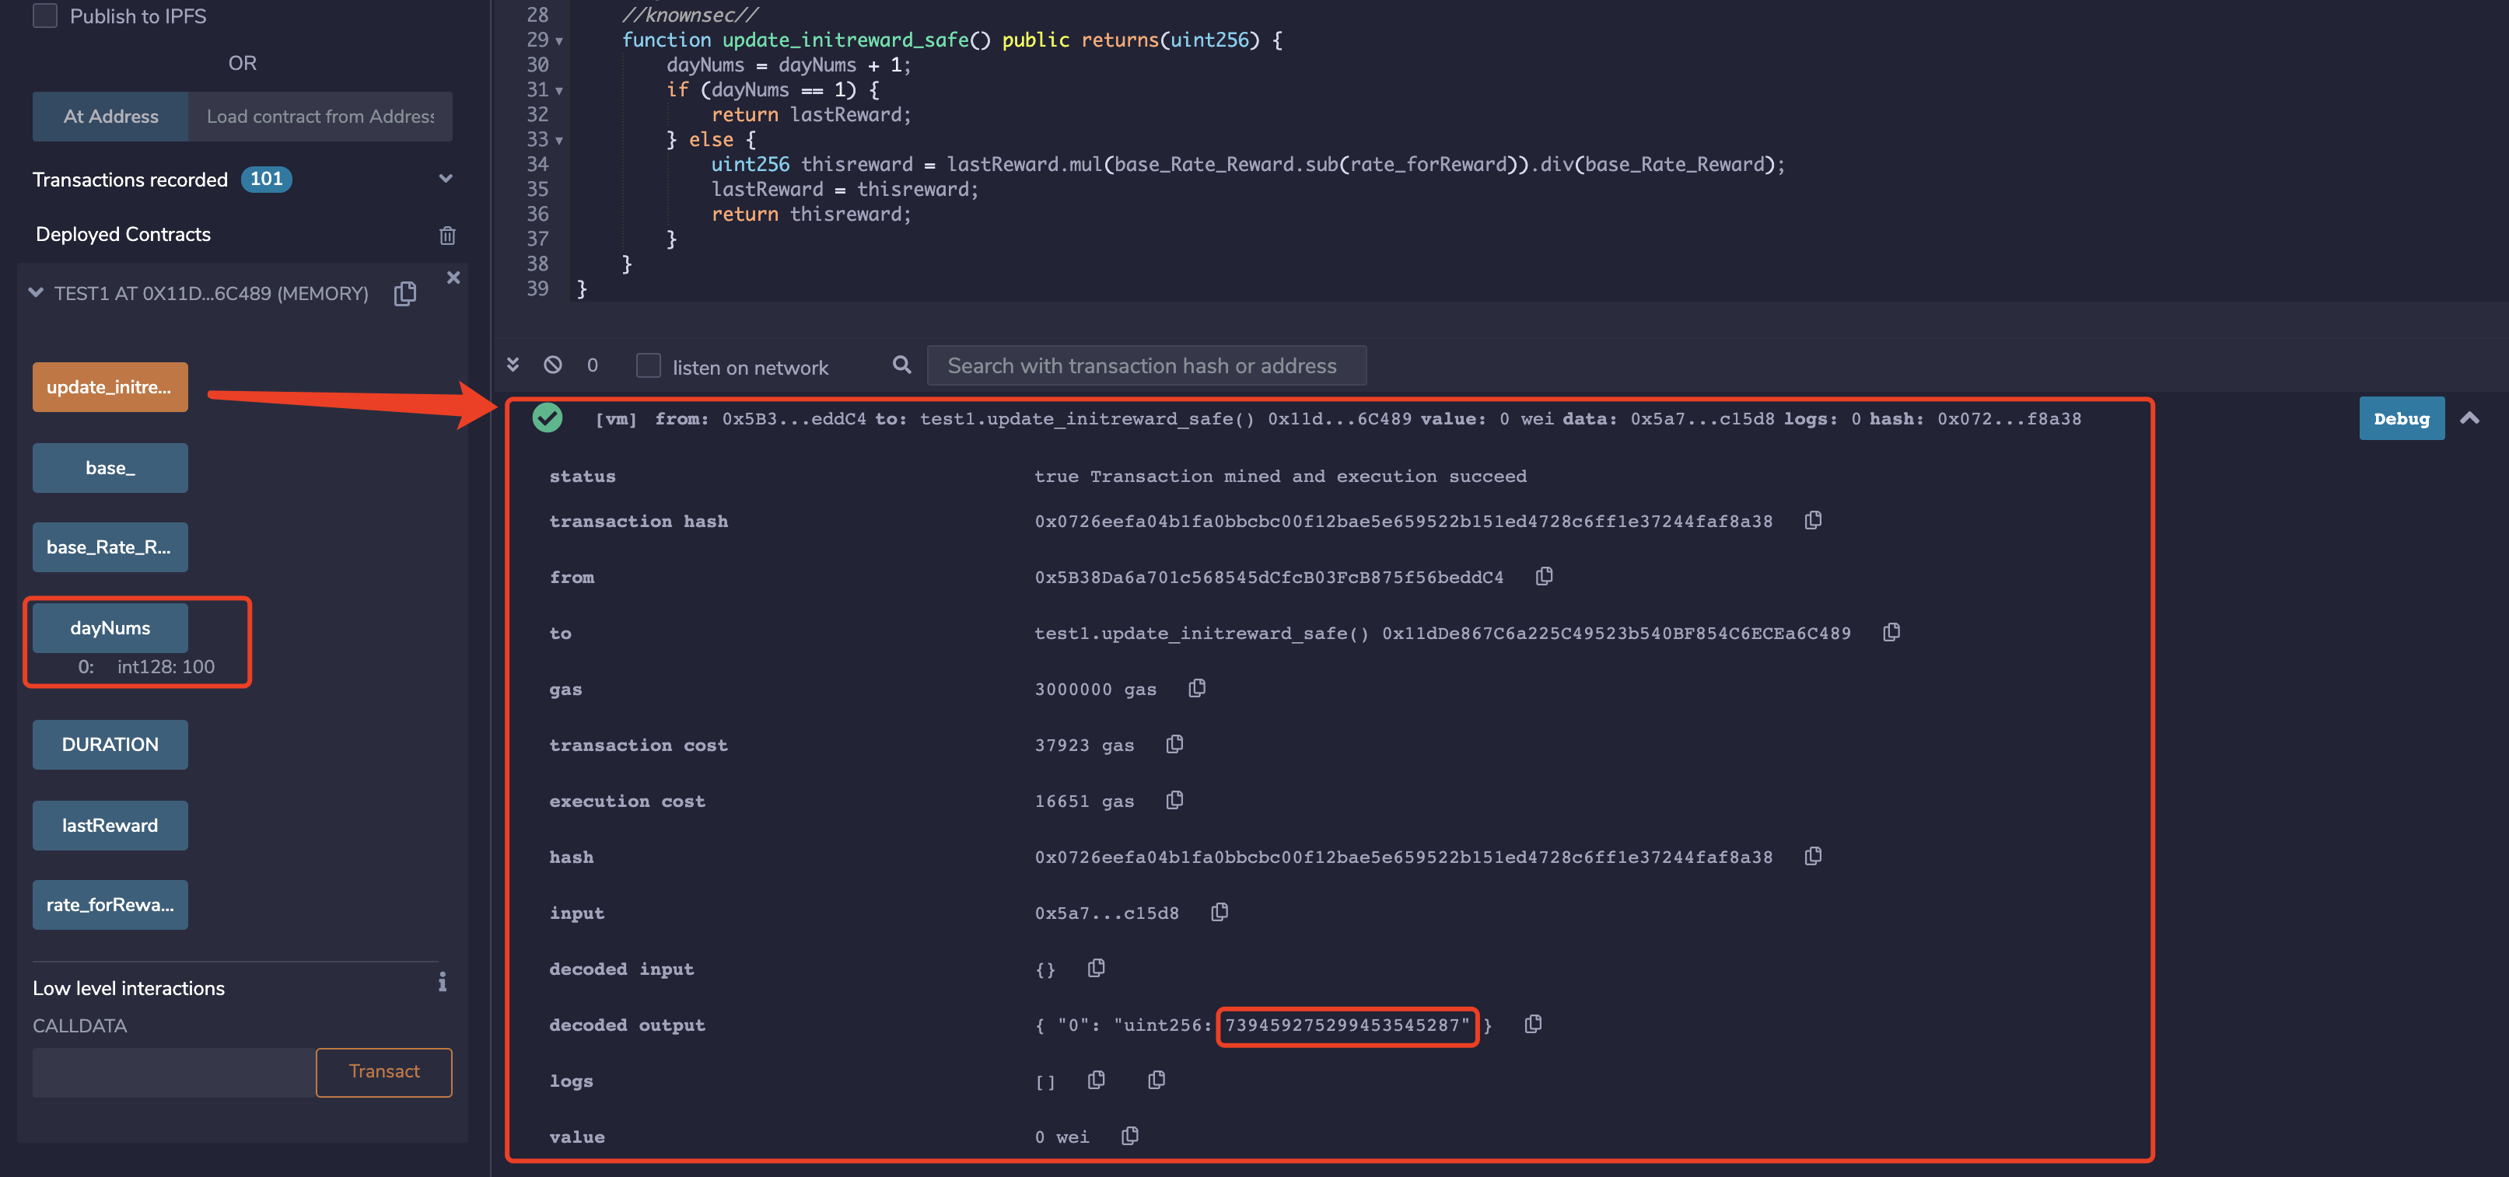Expand the Transactions recorded section
The height and width of the screenshot is (1177, 2509).
click(x=445, y=179)
